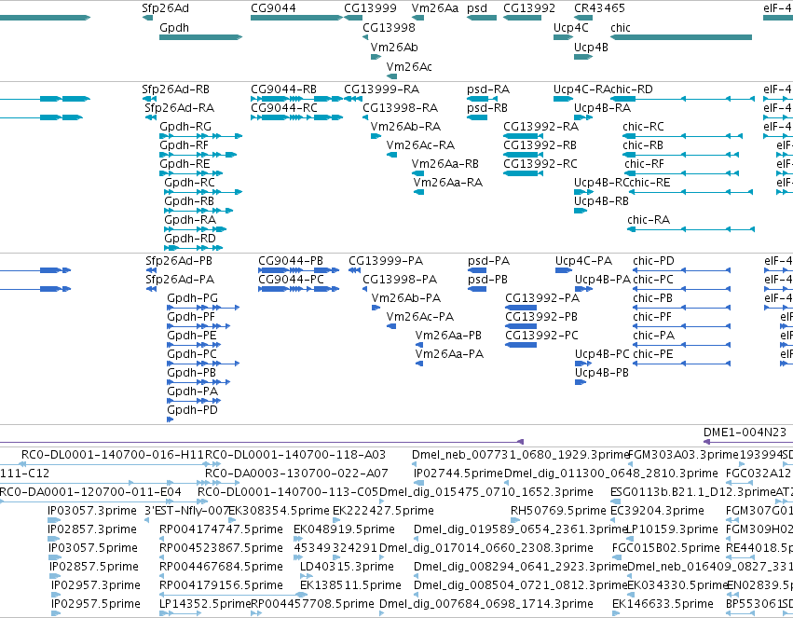Open the CG13999-RA transcript
This screenshot has height=618, width=793.
tap(353, 99)
